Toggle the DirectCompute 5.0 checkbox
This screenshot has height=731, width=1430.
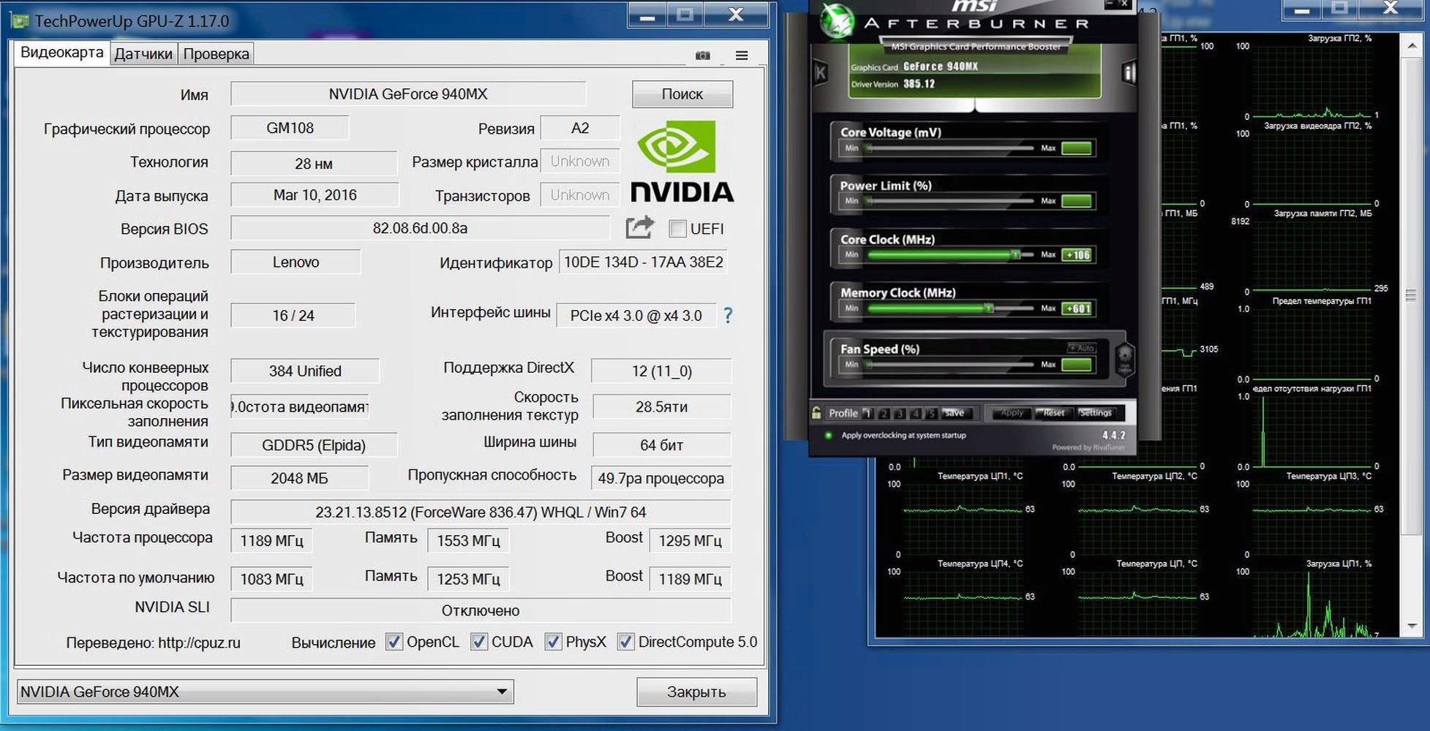point(625,642)
